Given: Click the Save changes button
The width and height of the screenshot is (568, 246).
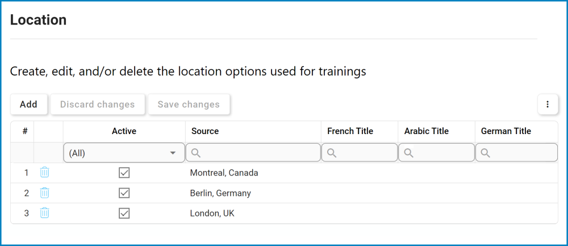Looking at the screenshot, I should coord(189,105).
